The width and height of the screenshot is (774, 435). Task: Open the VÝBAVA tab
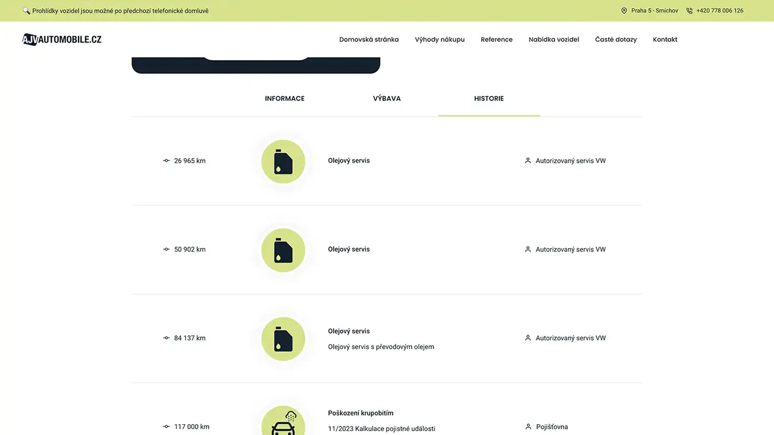387,99
